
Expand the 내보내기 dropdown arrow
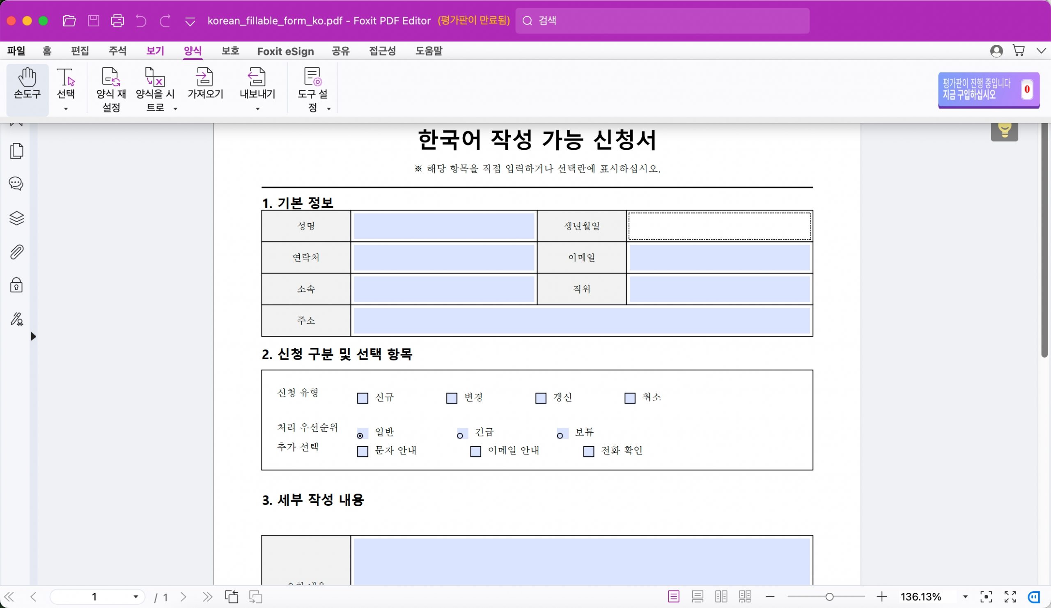tap(257, 109)
